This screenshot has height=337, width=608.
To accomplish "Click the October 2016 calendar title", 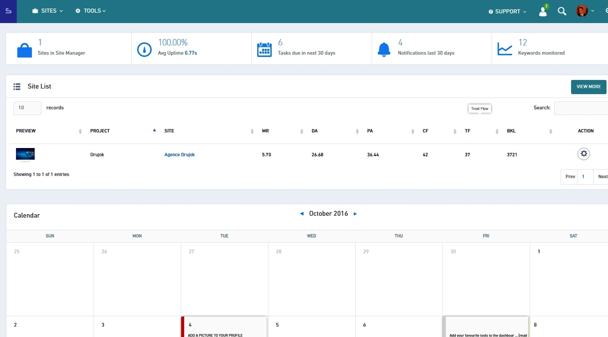I will [x=328, y=214].
